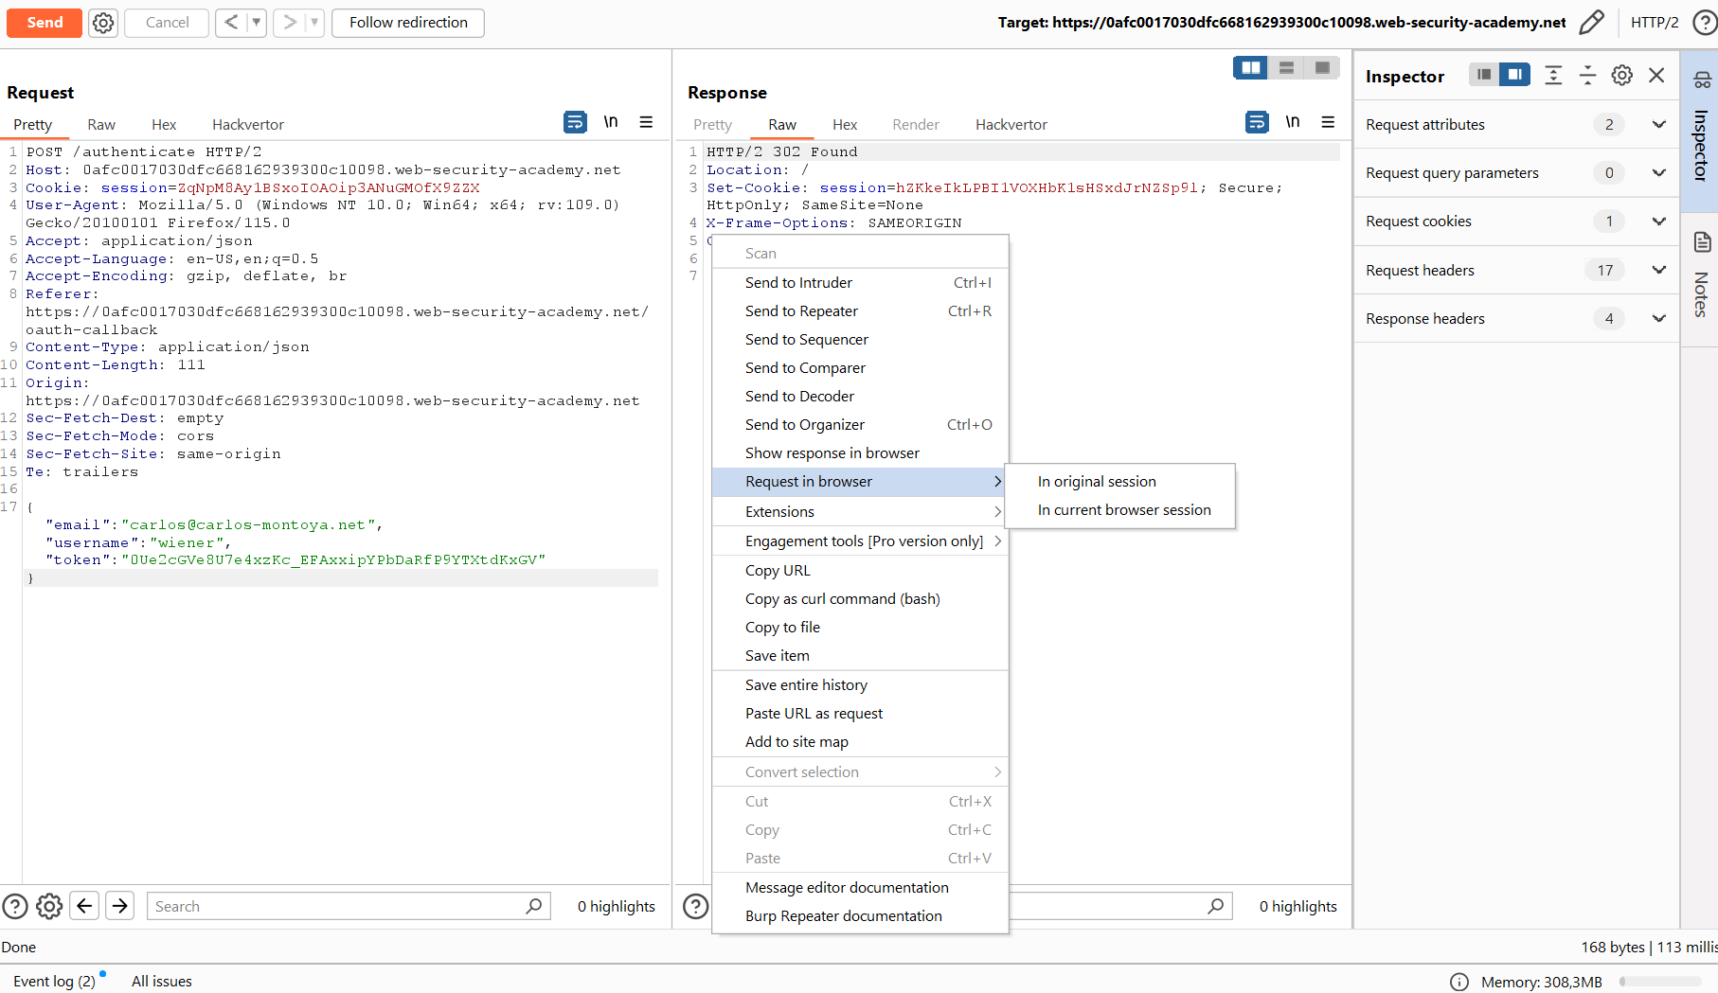Open memory info icon in status bar
The image size is (1718, 993).
pos(1459,982)
